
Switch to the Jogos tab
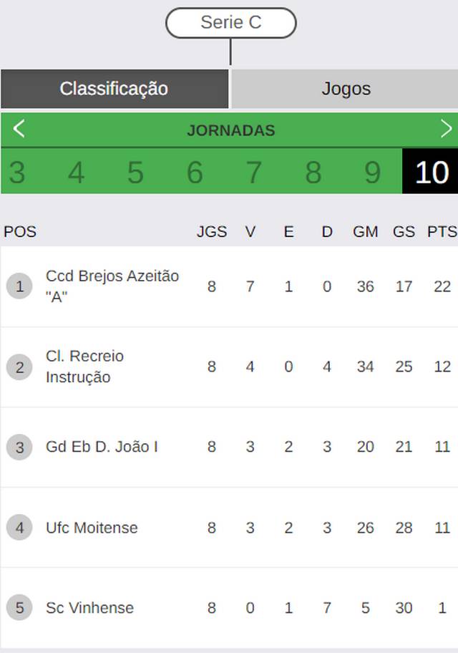345,89
